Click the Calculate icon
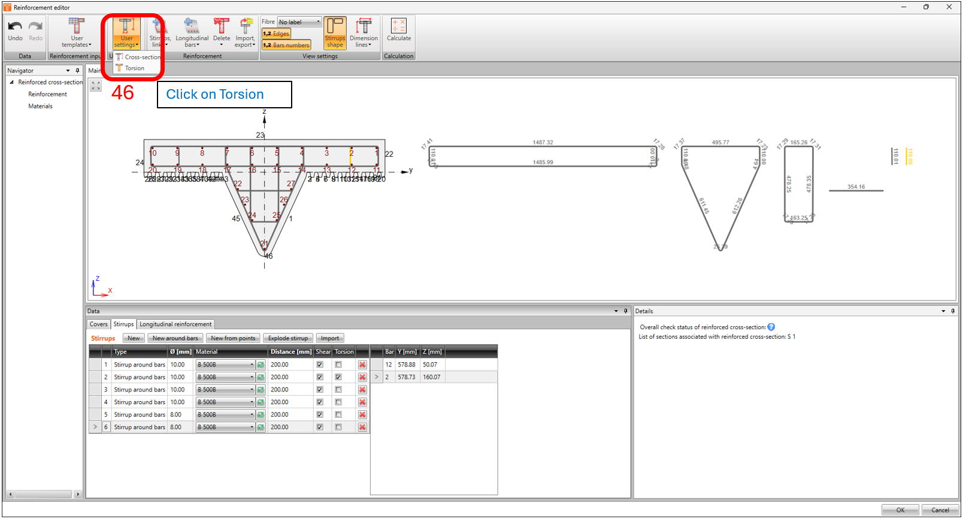Image resolution: width=963 pixels, height=519 pixels. click(x=398, y=29)
